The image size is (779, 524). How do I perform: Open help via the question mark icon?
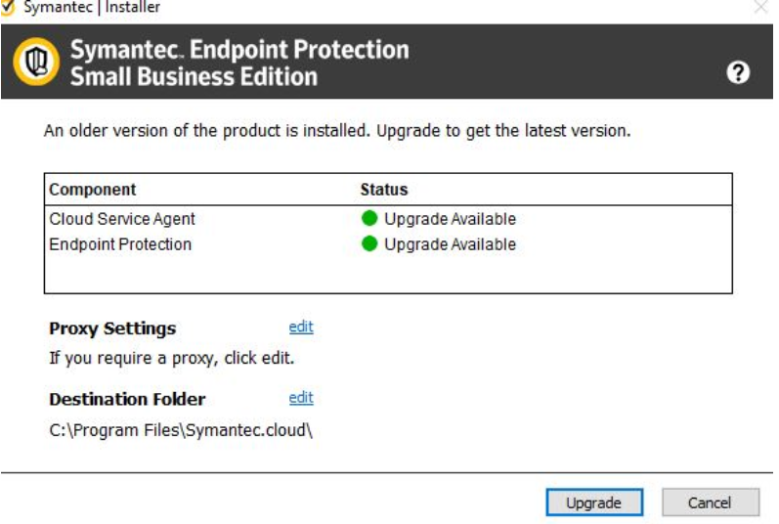tap(740, 72)
